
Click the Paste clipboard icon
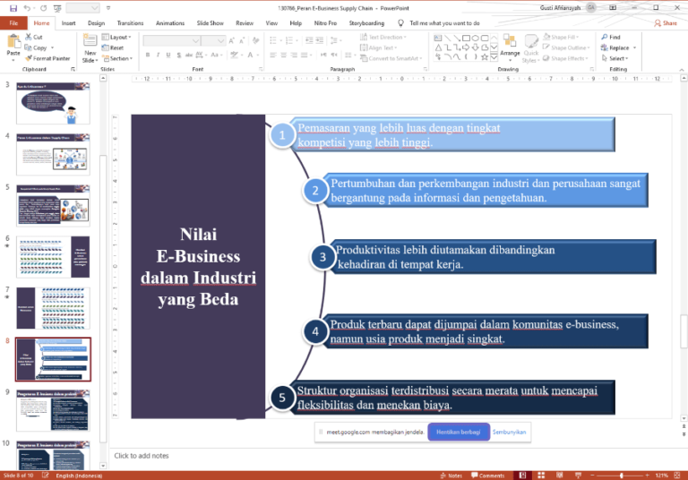pyautogui.click(x=13, y=42)
